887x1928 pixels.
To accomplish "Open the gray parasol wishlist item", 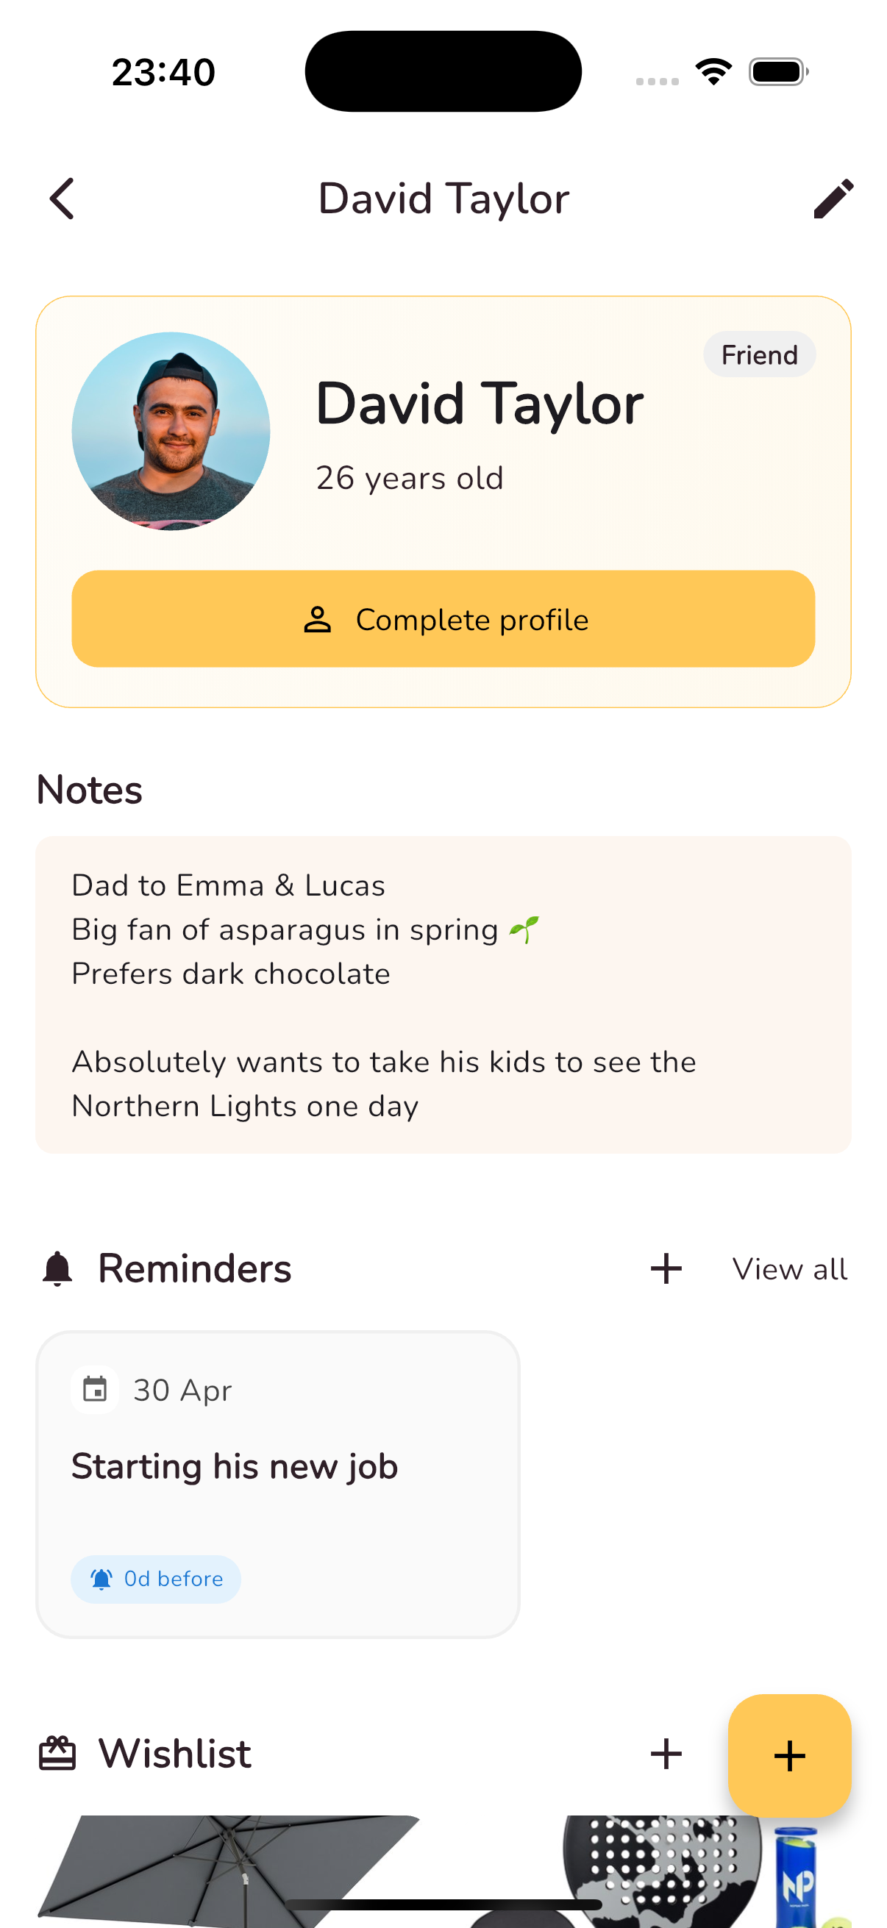I will pyautogui.click(x=228, y=1871).
